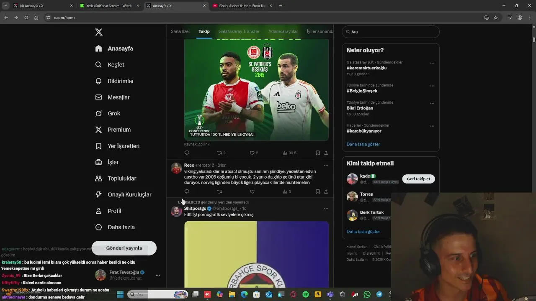This screenshot has height=301, width=536.
Task: Switch to Adamsaraylılar tab
Action: tap(283, 31)
